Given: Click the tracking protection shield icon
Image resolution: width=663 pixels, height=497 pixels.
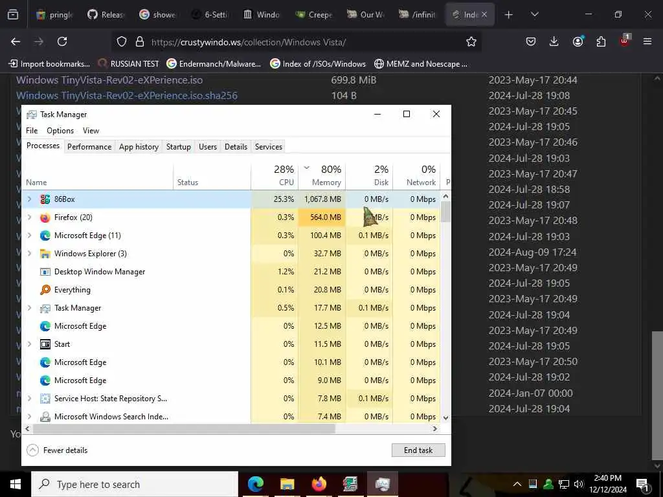Looking at the screenshot, I should coord(122,41).
